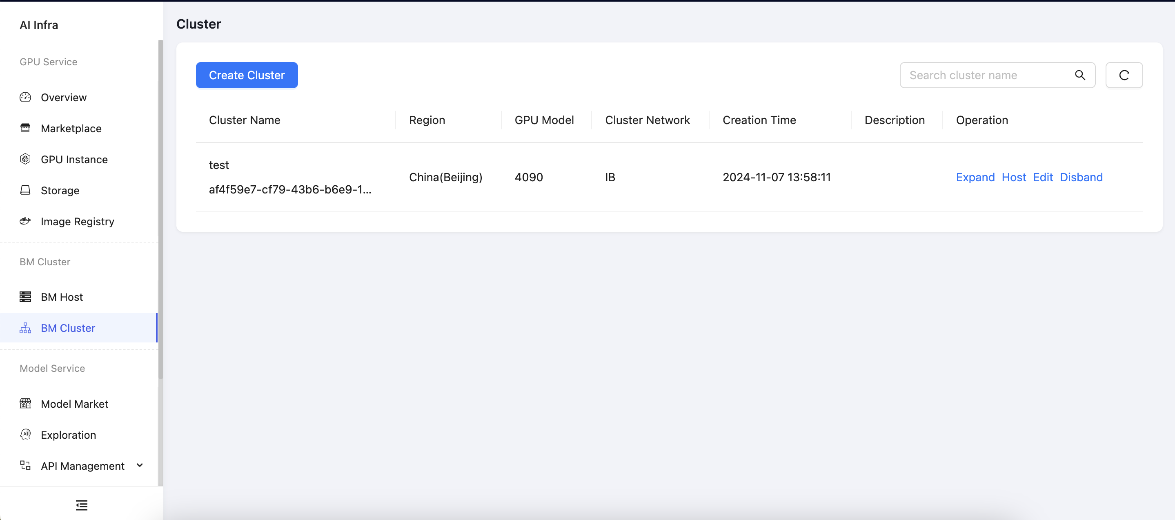Click the search magnifier icon
The width and height of the screenshot is (1175, 520).
tap(1079, 75)
